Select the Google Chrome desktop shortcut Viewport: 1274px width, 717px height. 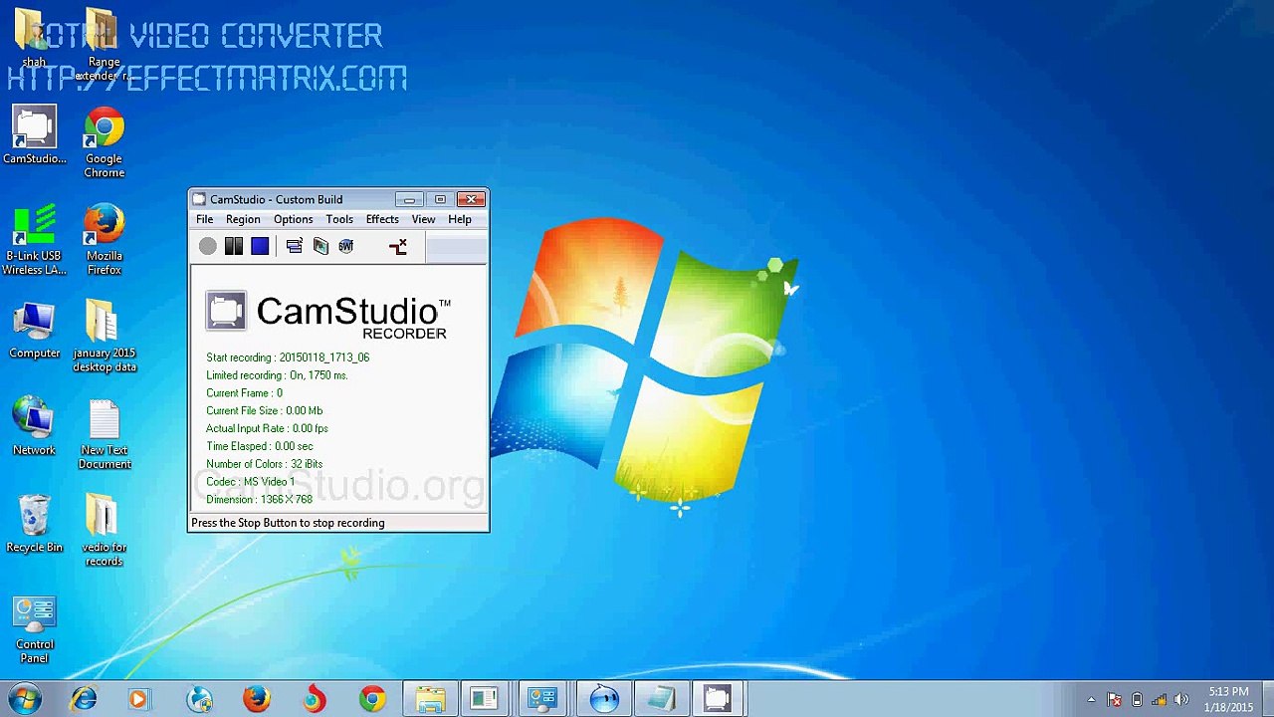click(x=104, y=142)
